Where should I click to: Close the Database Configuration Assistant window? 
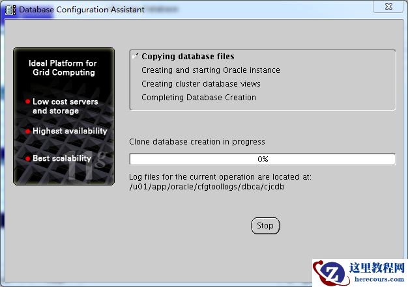(x=388, y=7)
